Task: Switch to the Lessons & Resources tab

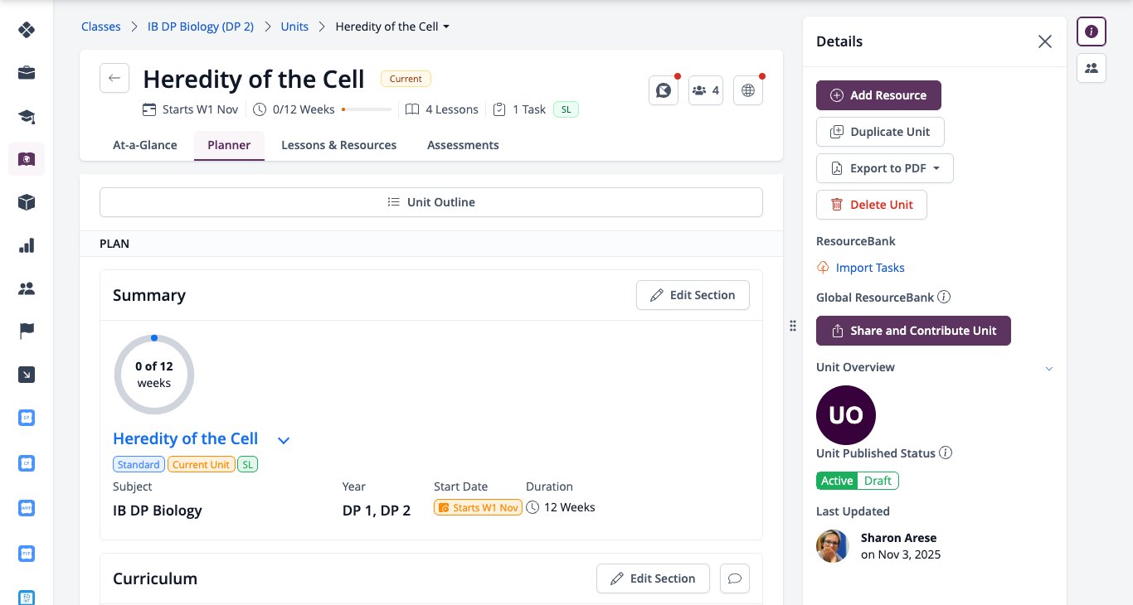Action: tap(338, 145)
